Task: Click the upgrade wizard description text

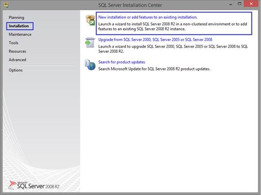Action: coord(173,49)
